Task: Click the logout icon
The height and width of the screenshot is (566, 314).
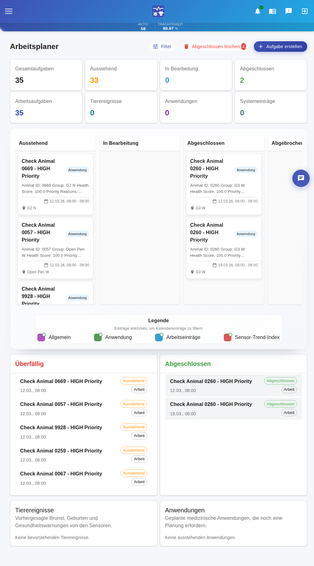Action: (305, 11)
